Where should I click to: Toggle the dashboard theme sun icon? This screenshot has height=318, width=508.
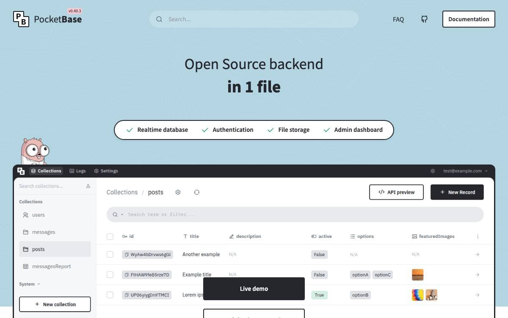433,171
